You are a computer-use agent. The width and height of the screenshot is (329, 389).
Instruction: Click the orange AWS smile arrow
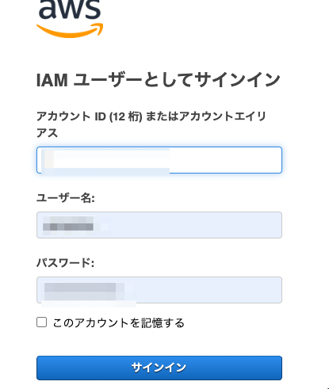point(70,31)
